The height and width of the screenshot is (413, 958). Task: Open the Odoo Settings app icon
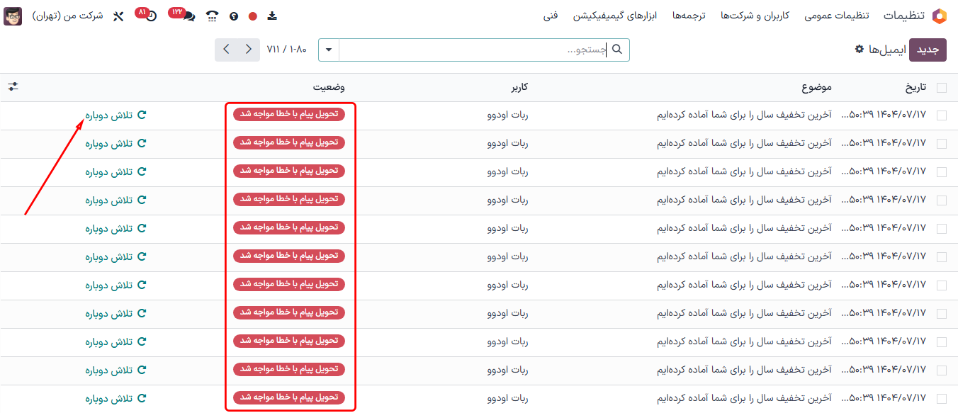coord(940,15)
